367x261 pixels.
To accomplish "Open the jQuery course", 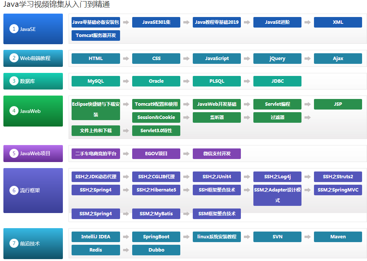I will tap(277, 59).
